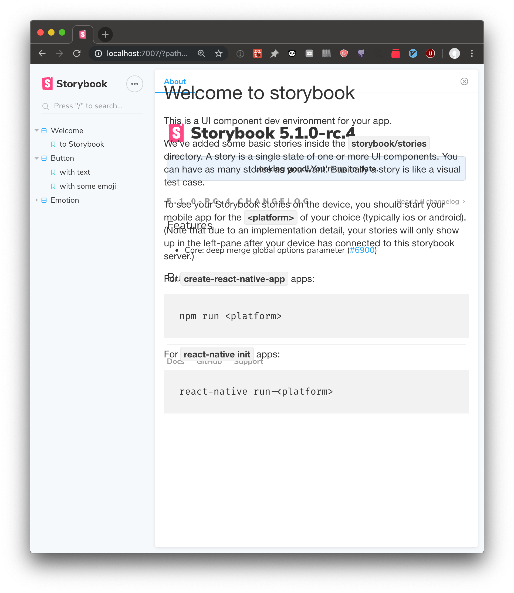Image resolution: width=514 pixels, height=593 pixels.
Task: Open the purple Octocat extension
Action: tap(361, 54)
